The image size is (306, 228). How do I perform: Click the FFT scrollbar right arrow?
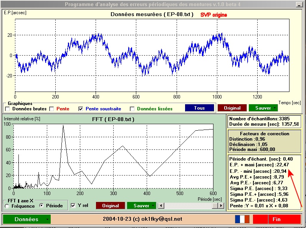point(221,206)
